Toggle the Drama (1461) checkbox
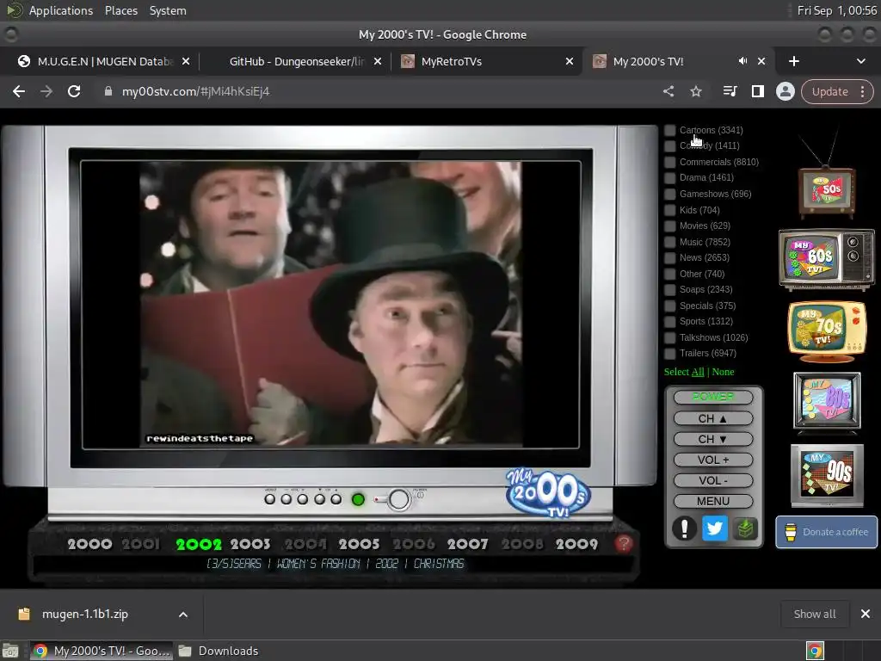The width and height of the screenshot is (881, 661). click(x=669, y=177)
